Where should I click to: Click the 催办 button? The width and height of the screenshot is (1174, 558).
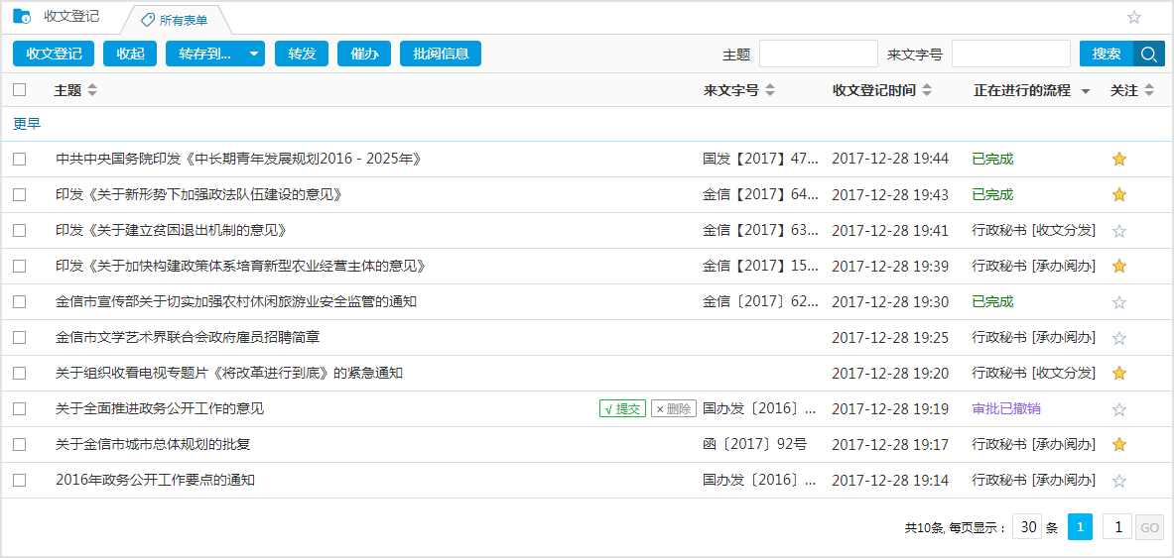(x=364, y=54)
